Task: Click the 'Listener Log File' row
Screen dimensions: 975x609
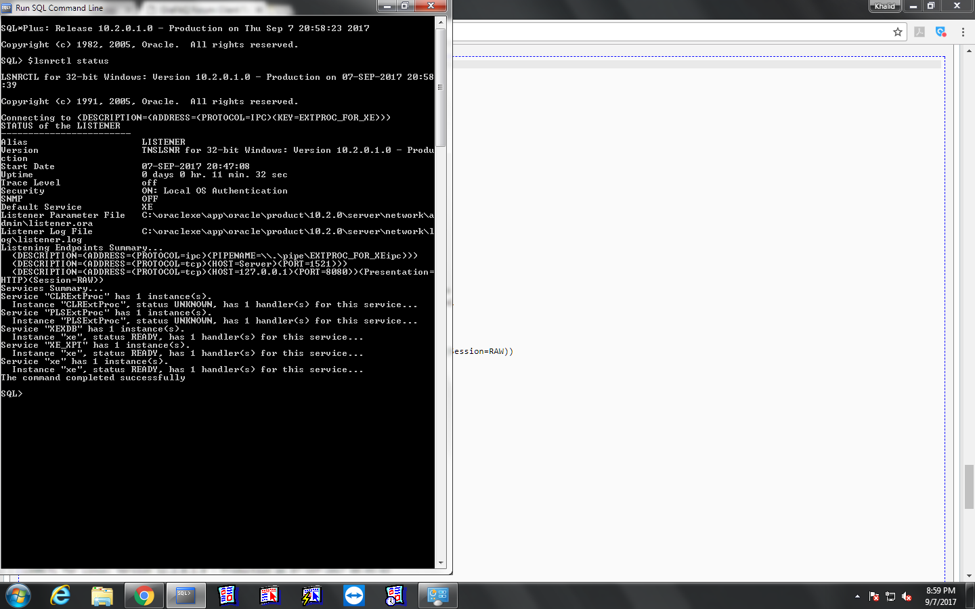Action: point(217,235)
